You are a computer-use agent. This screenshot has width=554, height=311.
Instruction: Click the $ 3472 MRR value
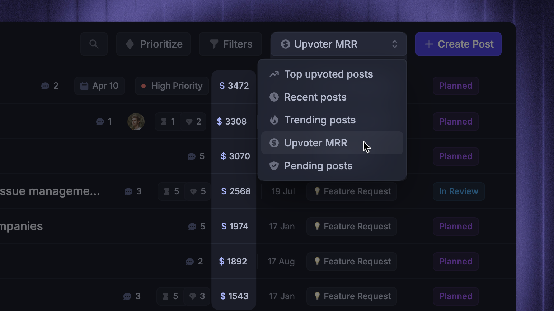234,86
